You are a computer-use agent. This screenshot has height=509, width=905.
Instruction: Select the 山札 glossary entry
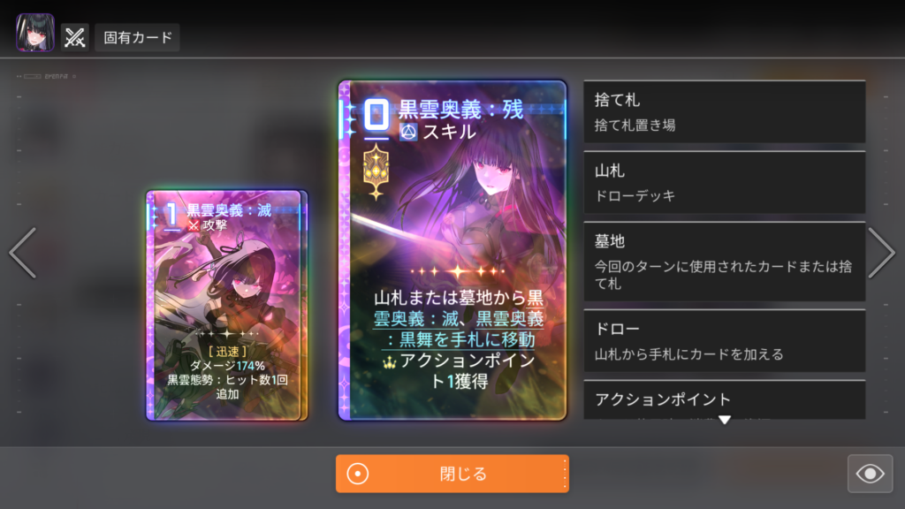pos(725,183)
